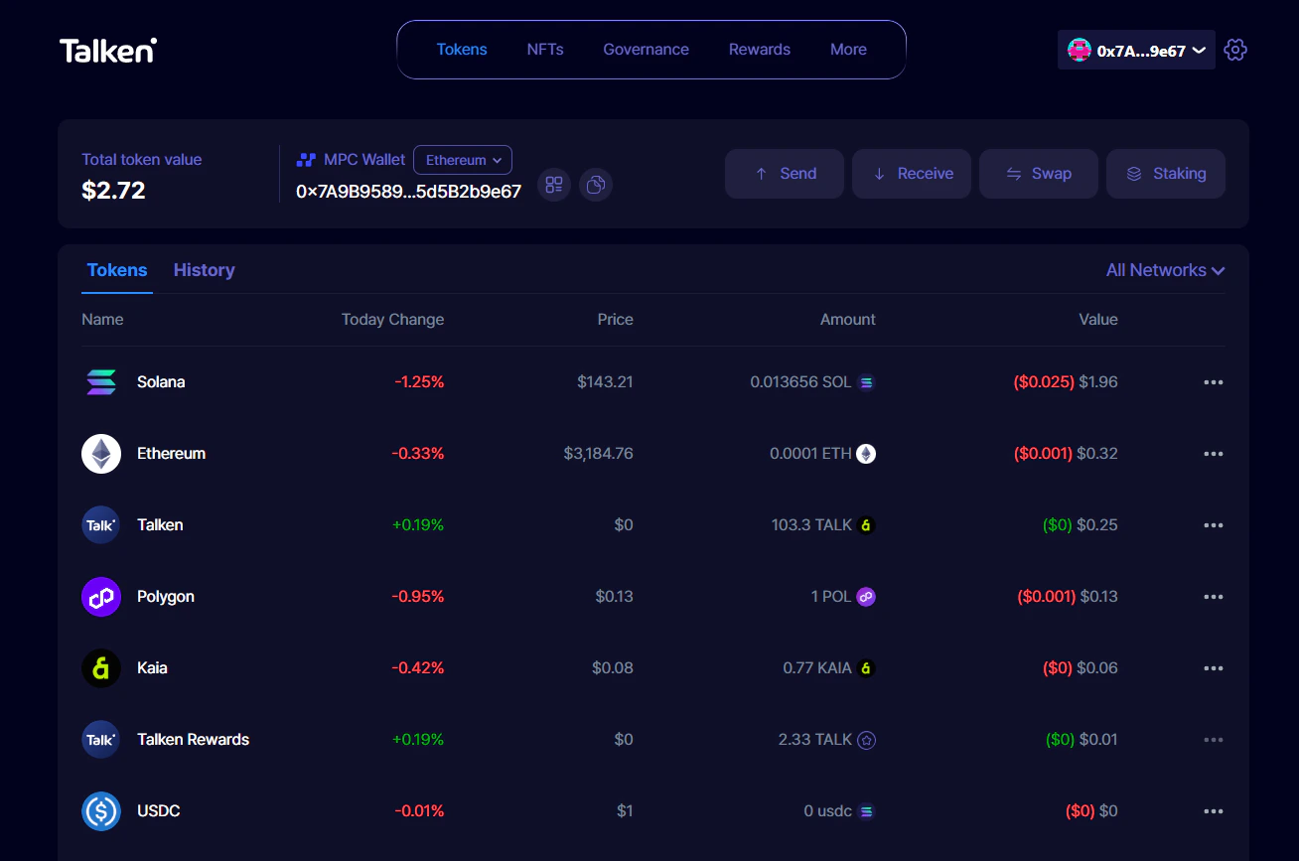Screen dimensions: 1299x861
Task: Click the Solana token logo
Action: tap(101, 382)
